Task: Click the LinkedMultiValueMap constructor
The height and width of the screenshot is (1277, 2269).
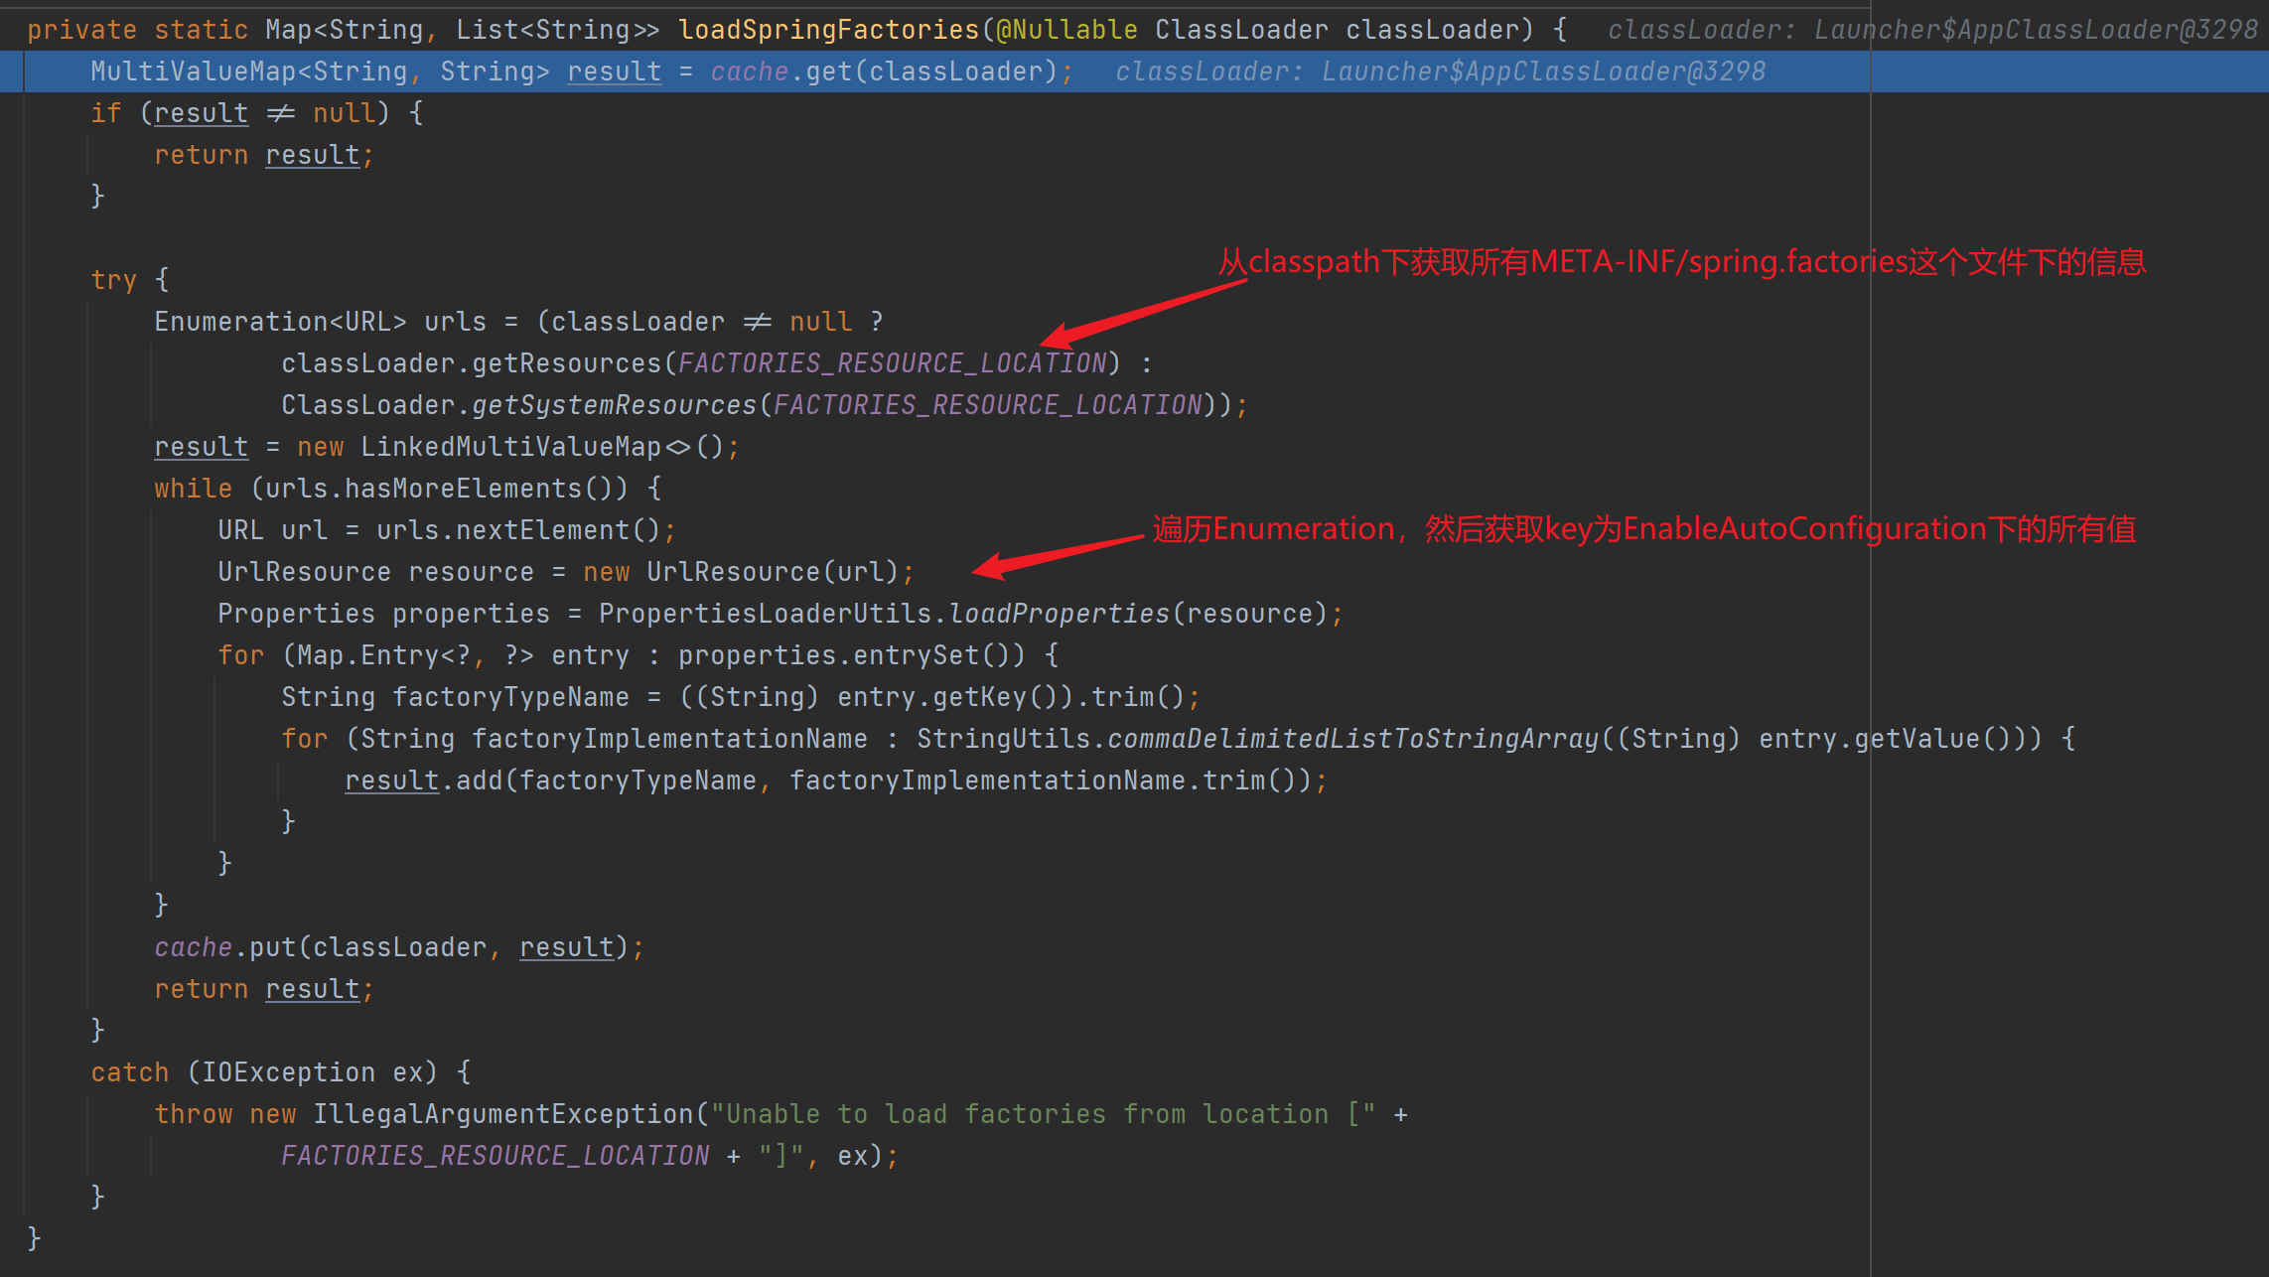Action: tap(510, 447)
